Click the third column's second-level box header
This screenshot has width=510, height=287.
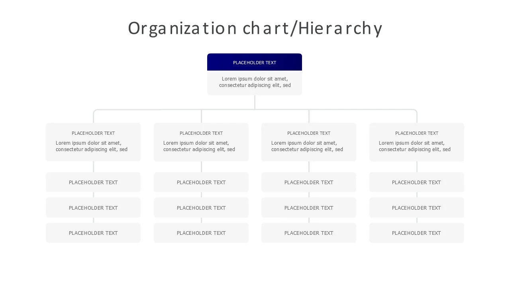[x=308, y=133]
